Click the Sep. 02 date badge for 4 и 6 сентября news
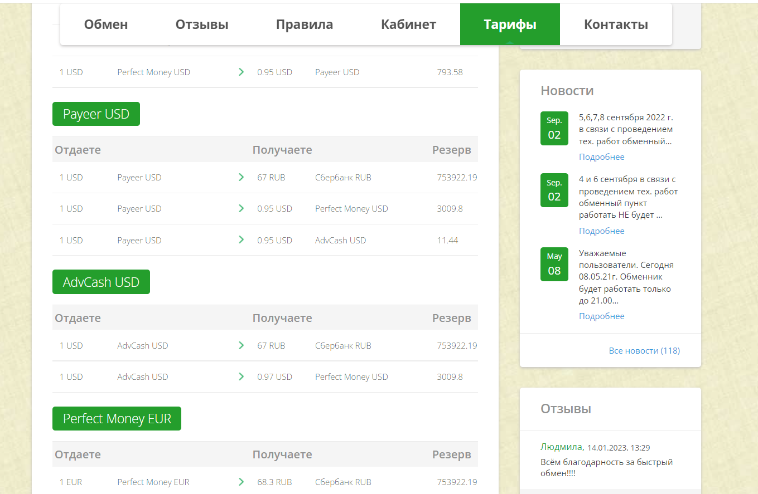758x494 pixels. pyautogui.click(x=554, y=190)
